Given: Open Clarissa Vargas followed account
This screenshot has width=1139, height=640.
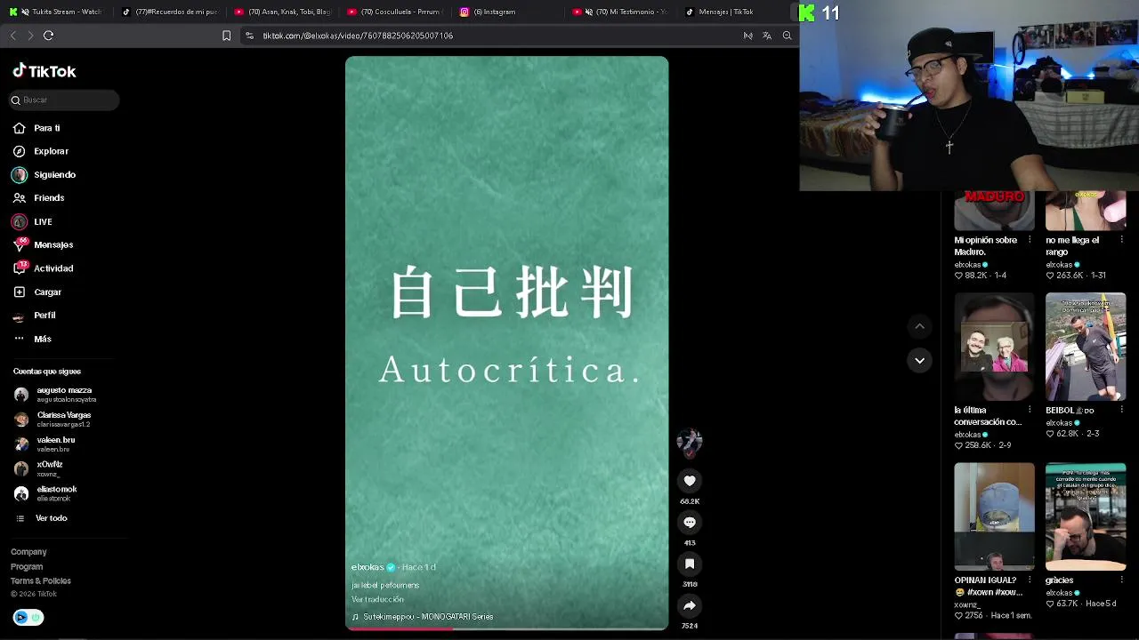Looking at the screenshot, I should 53,420.
